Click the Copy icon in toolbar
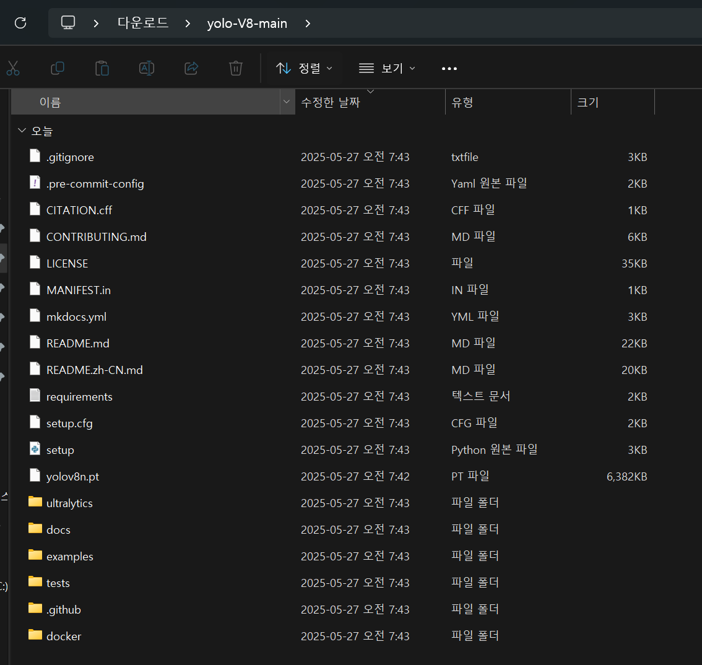 coord(58,68)
